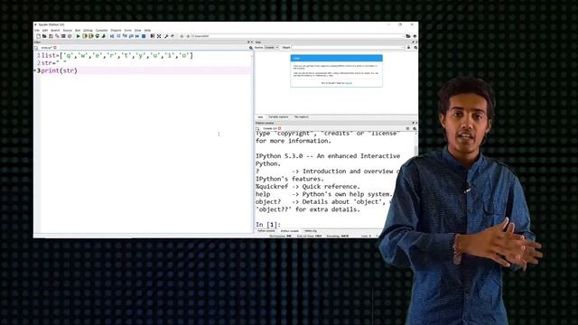Click code line 2 str assignment
578x325 pixels.
point(54,63)
